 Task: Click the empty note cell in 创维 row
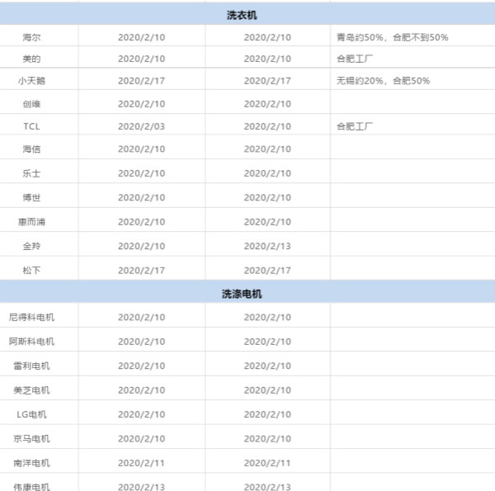412,102
